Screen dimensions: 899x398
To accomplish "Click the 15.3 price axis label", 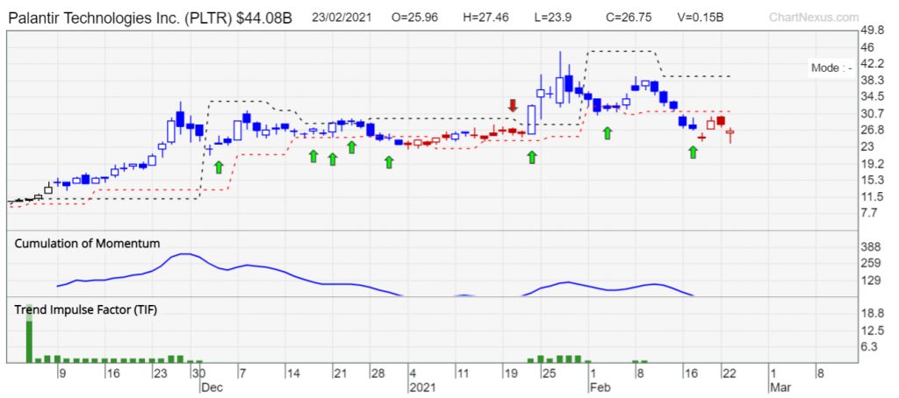I will click(x=874, y=180).
